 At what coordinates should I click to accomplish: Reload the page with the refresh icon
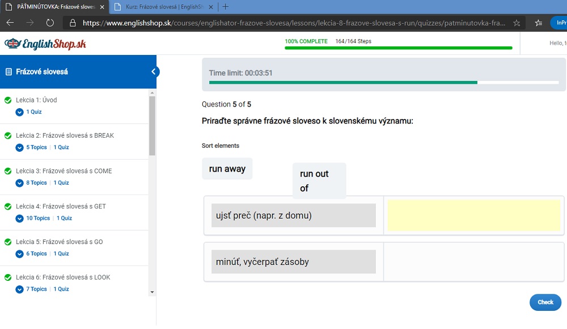50,23
